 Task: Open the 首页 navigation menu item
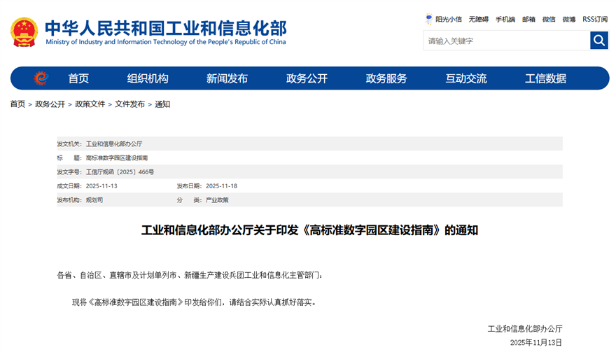78,78
